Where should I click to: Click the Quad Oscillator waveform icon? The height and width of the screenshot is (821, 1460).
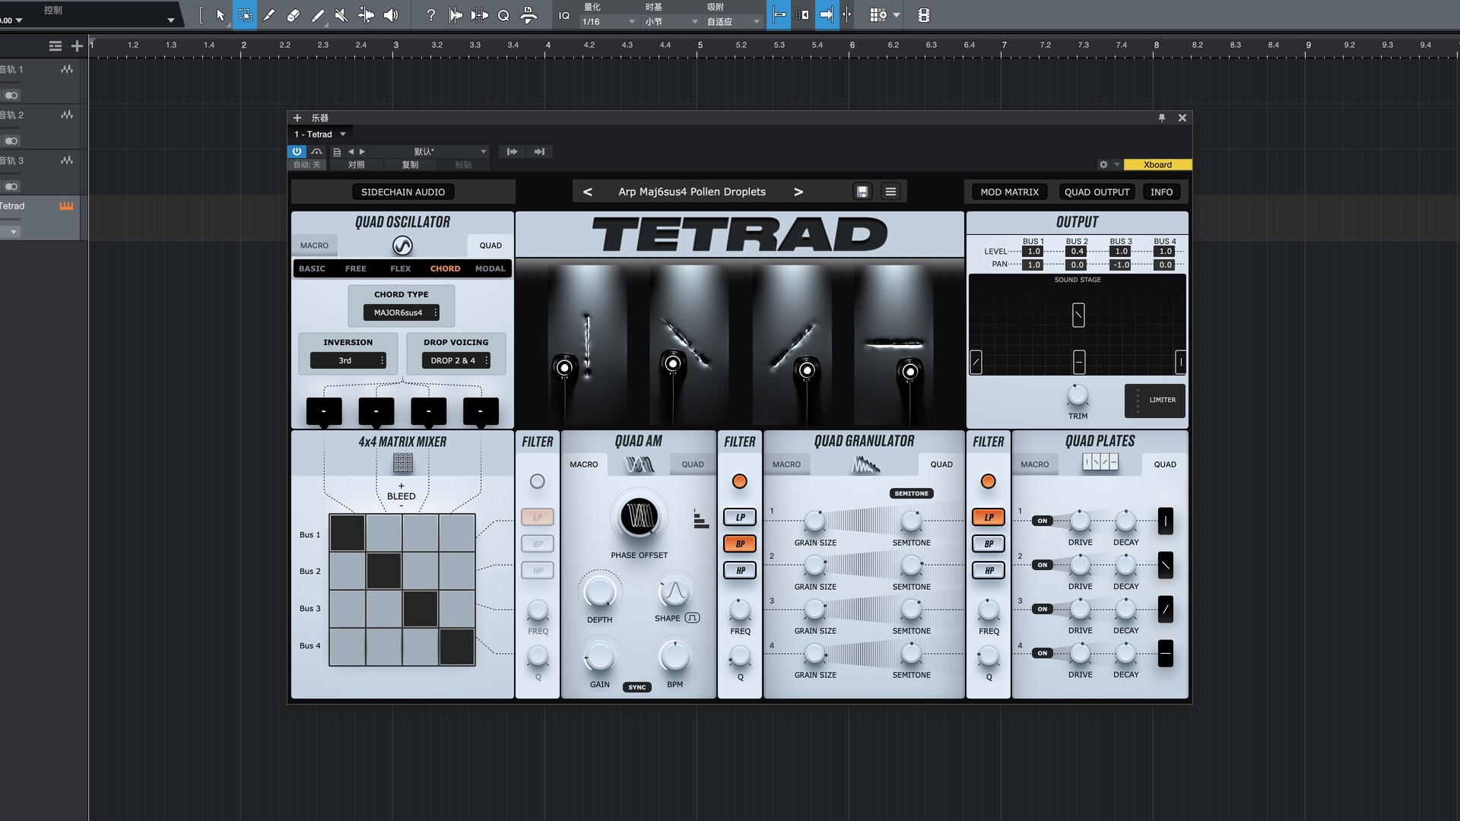[402, 245]
